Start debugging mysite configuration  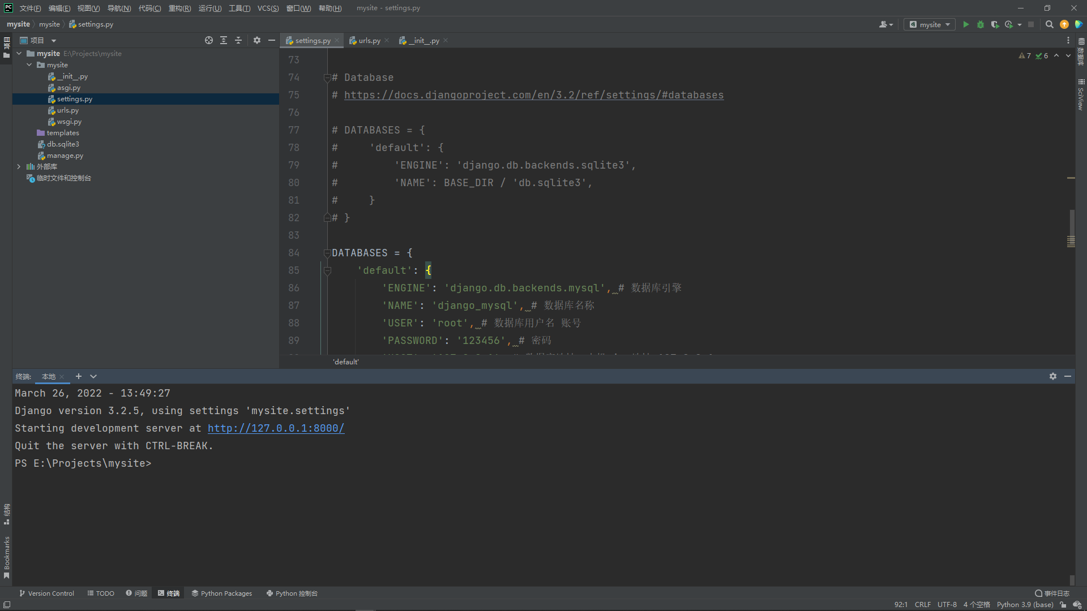[981, 24]
